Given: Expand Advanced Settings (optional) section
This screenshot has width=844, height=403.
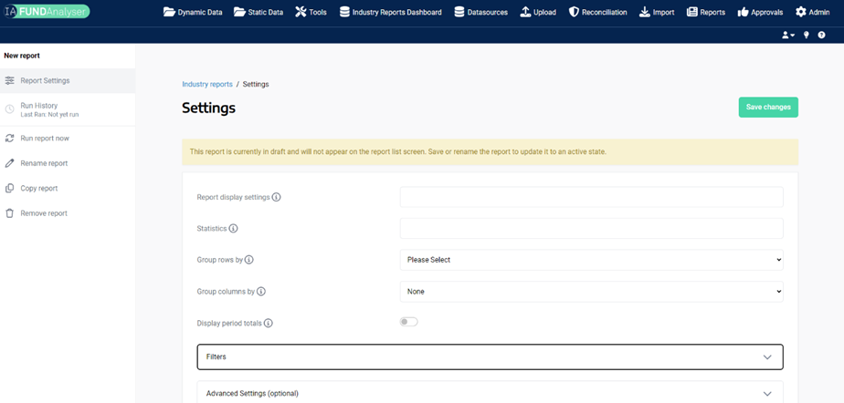Looking at the screenshot, I should coord(490,393).
